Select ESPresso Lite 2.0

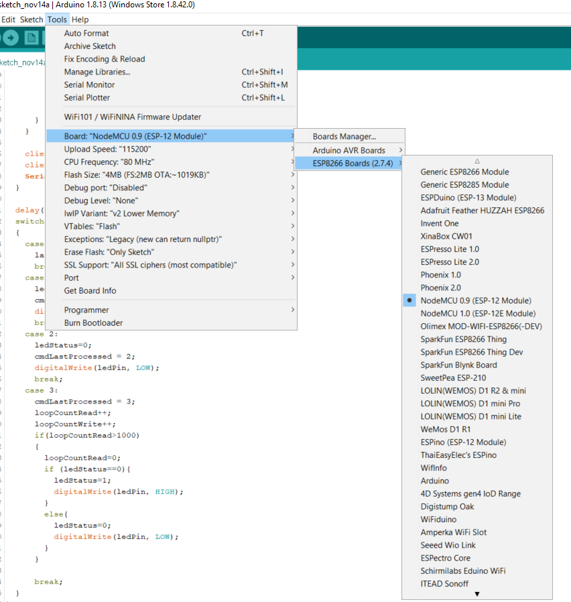pyautogui.click(x=477, y=262)
